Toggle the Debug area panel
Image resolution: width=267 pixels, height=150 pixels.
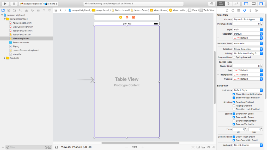pos(254,4)
